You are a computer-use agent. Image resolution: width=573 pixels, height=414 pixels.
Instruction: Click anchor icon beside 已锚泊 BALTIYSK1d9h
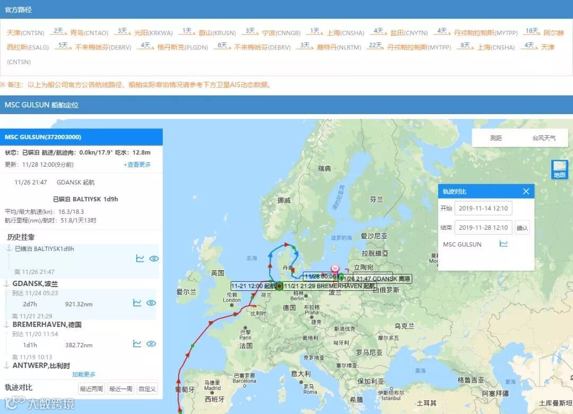click(9, 249)
